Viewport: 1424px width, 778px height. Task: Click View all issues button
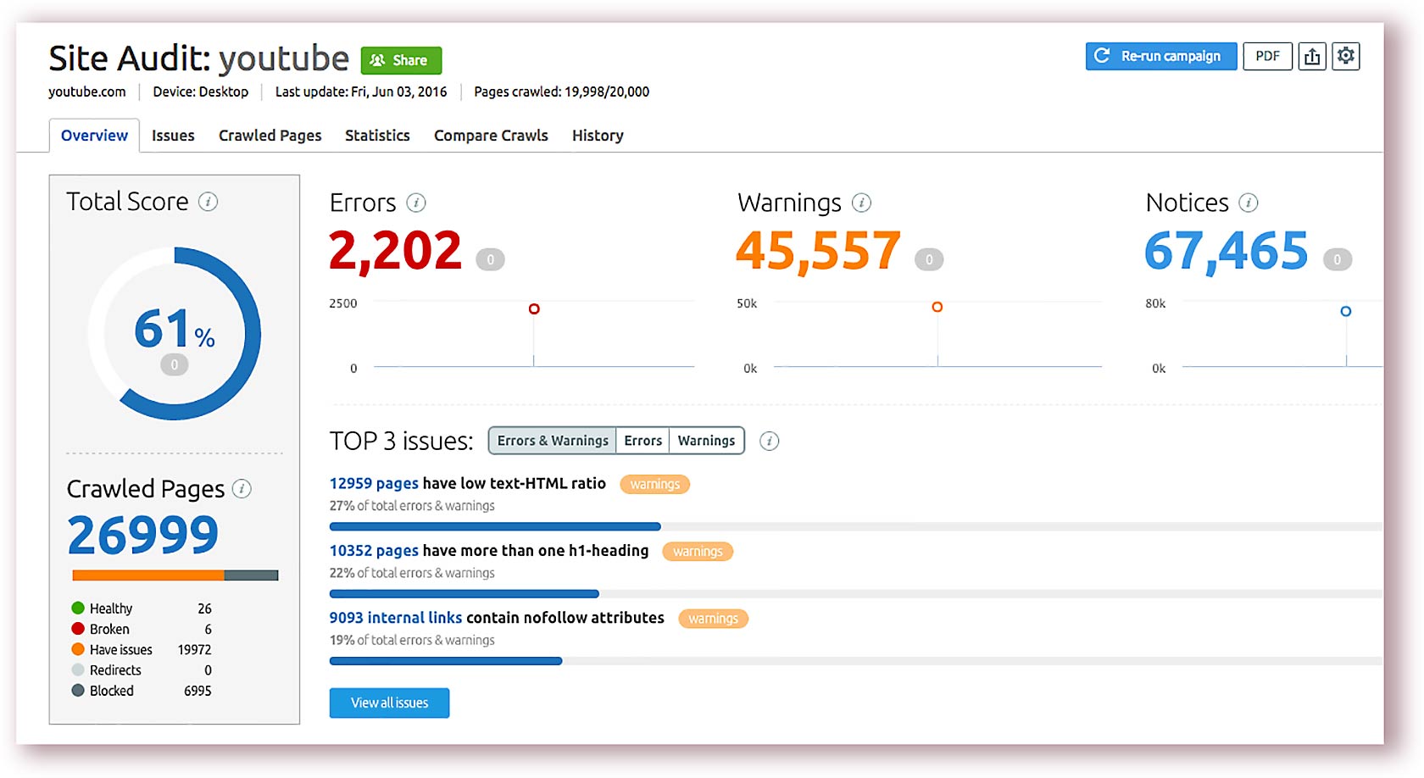click(389, 703)
